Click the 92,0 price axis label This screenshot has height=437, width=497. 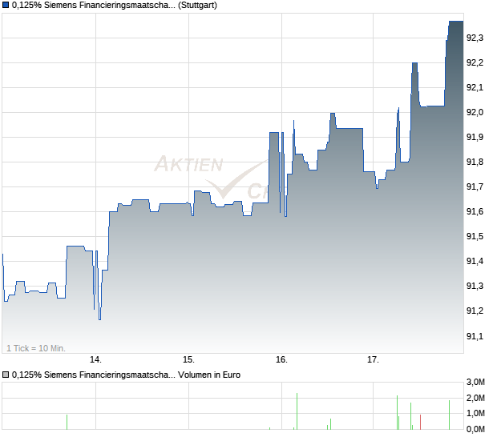tap(475, 112)
